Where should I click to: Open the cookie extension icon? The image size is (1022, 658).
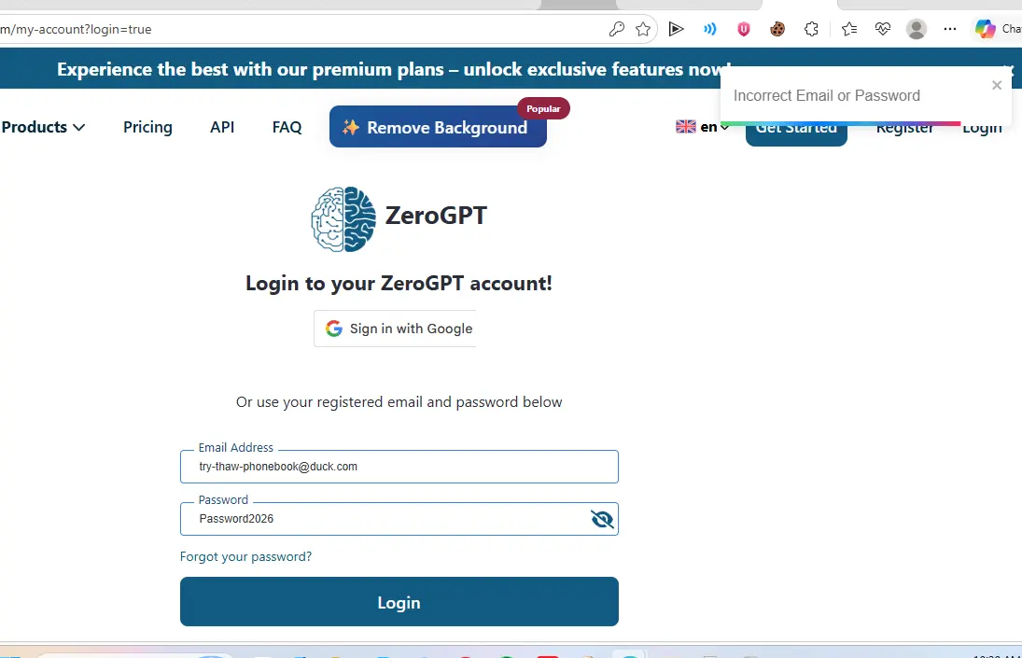point(777,29)
